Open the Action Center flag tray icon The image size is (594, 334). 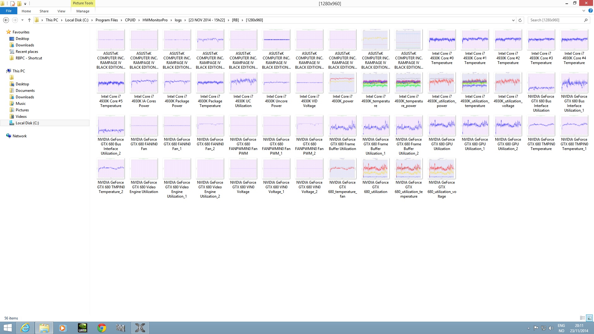[536, 328]
